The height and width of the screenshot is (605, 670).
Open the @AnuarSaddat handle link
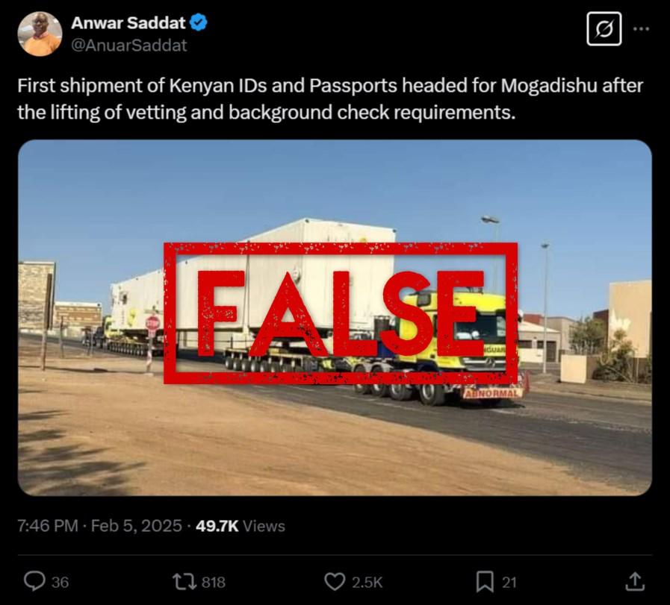point(129,46)
